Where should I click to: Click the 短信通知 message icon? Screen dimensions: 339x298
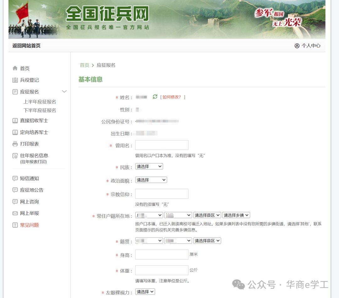[15, 178]
